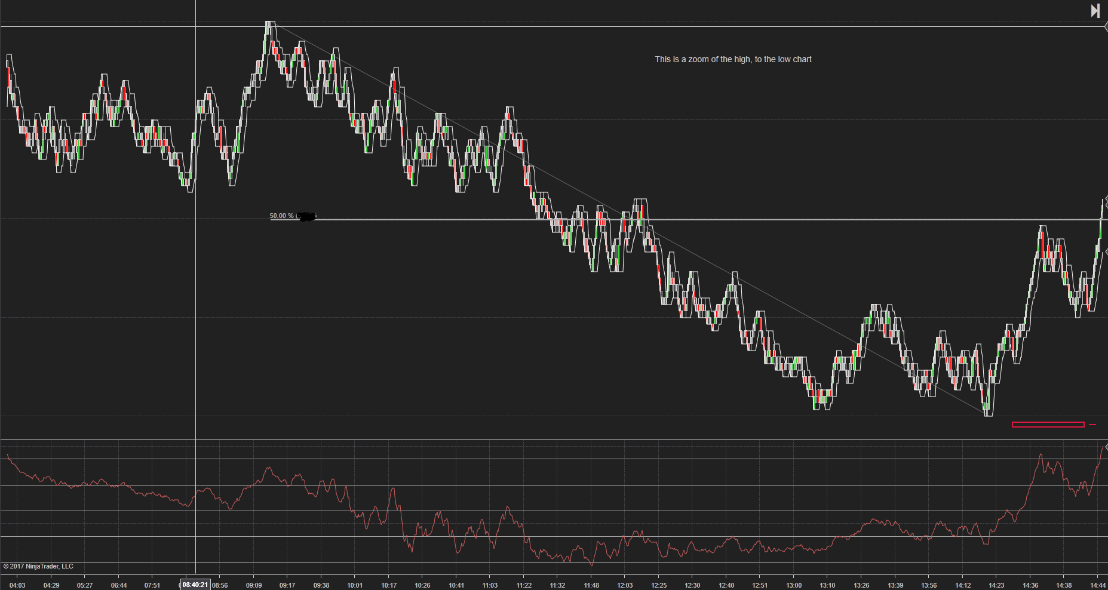Pick the 13:39 time label

coord(895,585)
